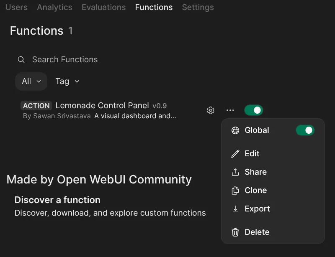Click the function count number 1
The width and height of the screenshot is (335, 257).
pos(70,31)
